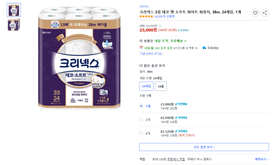
Task: Click the five-star rating icons
Action: click(146, 16)
